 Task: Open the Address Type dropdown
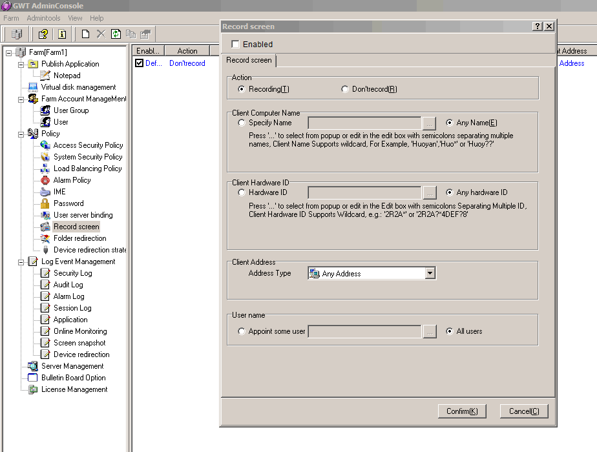430,274
